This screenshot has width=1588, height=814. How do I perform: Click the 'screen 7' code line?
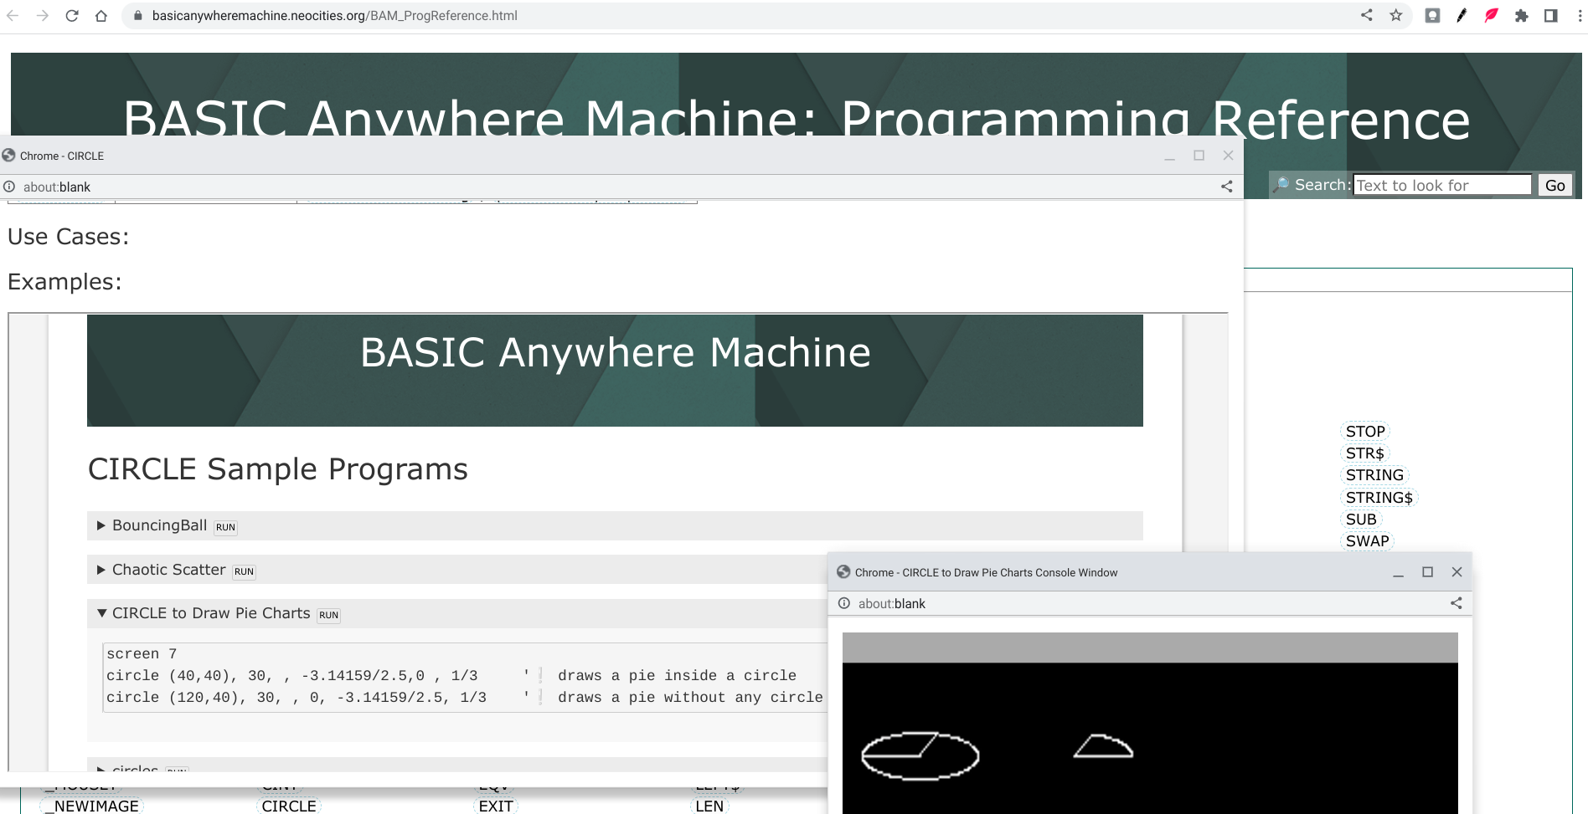point(142,653)
